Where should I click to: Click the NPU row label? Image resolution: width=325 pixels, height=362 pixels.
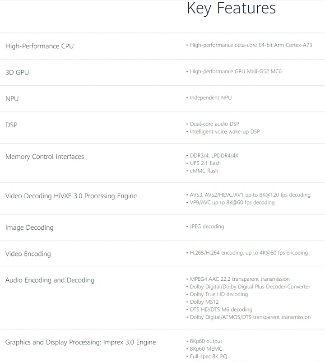coord(12,98)
